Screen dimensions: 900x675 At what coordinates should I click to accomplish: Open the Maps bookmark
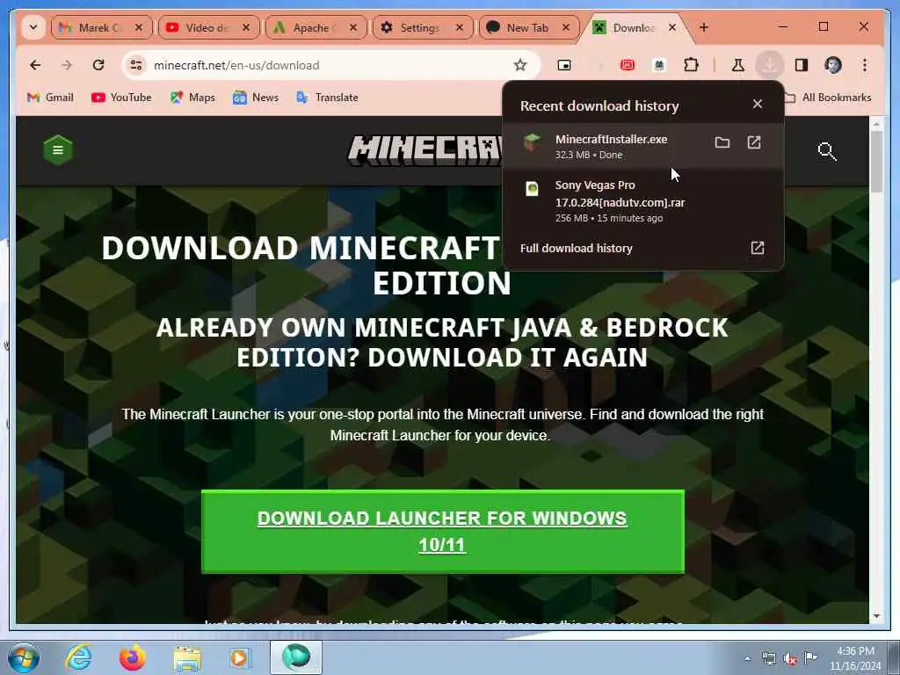click(192, 98)
